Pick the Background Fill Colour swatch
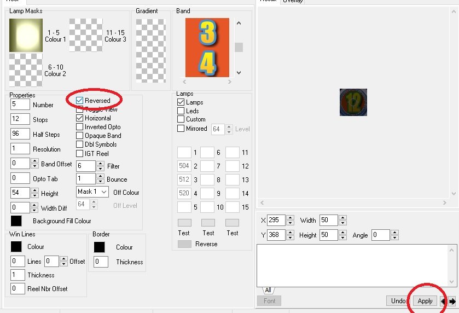The height and width of the screenshot is (313, 459). [16, 221]
